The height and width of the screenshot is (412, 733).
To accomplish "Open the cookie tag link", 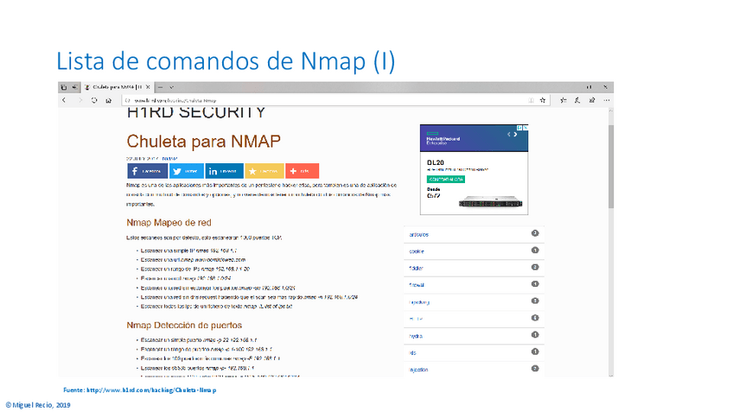I will coord(417,252).
